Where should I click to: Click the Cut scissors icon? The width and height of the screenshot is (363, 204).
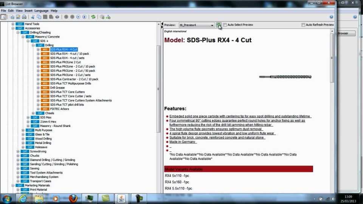coord(33,17)
